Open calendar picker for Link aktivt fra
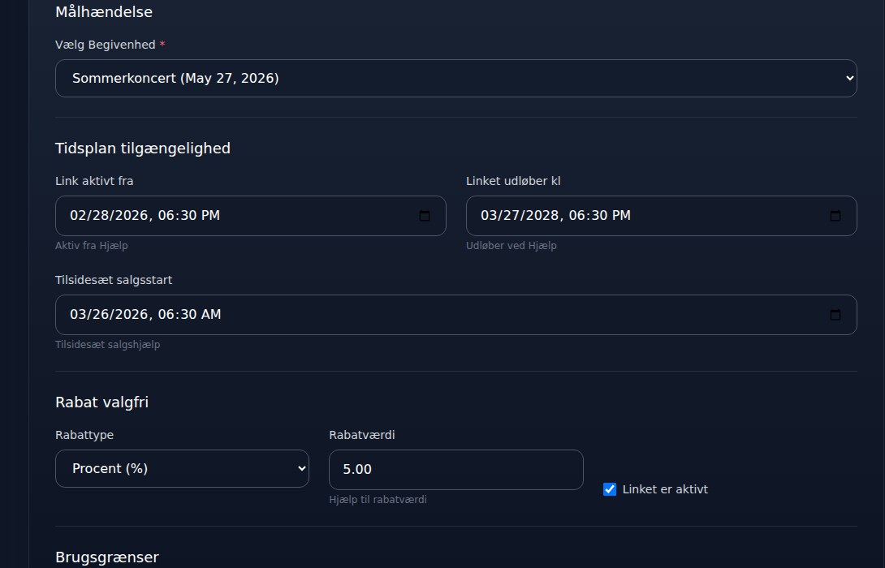The width and height of the screenshot is (885, 568). (x=425, y=216)
